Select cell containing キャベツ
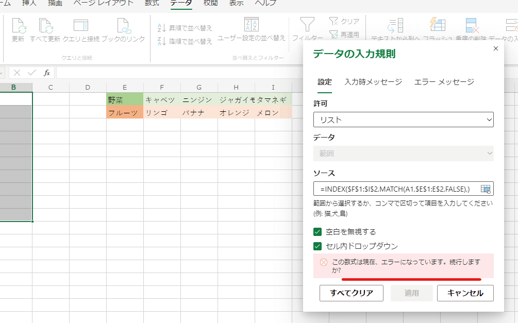The width and height of the screenshot is (518, 323). pos(162,99)
